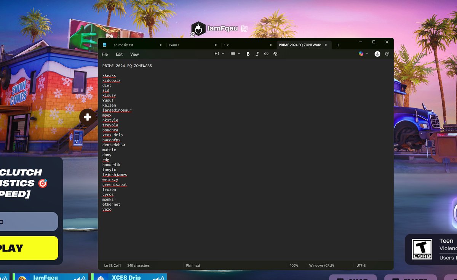Image resolution: width=457 pixels, height=280 pixels.
Task: Click the round plus invite button in Fortnite lobby
Action: point(88,117)
